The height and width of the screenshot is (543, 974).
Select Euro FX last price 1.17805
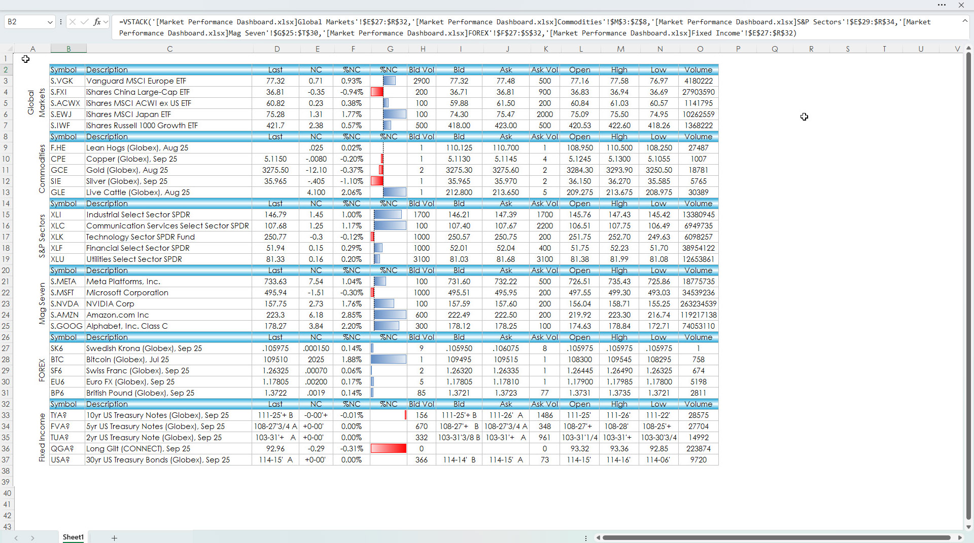275,382
